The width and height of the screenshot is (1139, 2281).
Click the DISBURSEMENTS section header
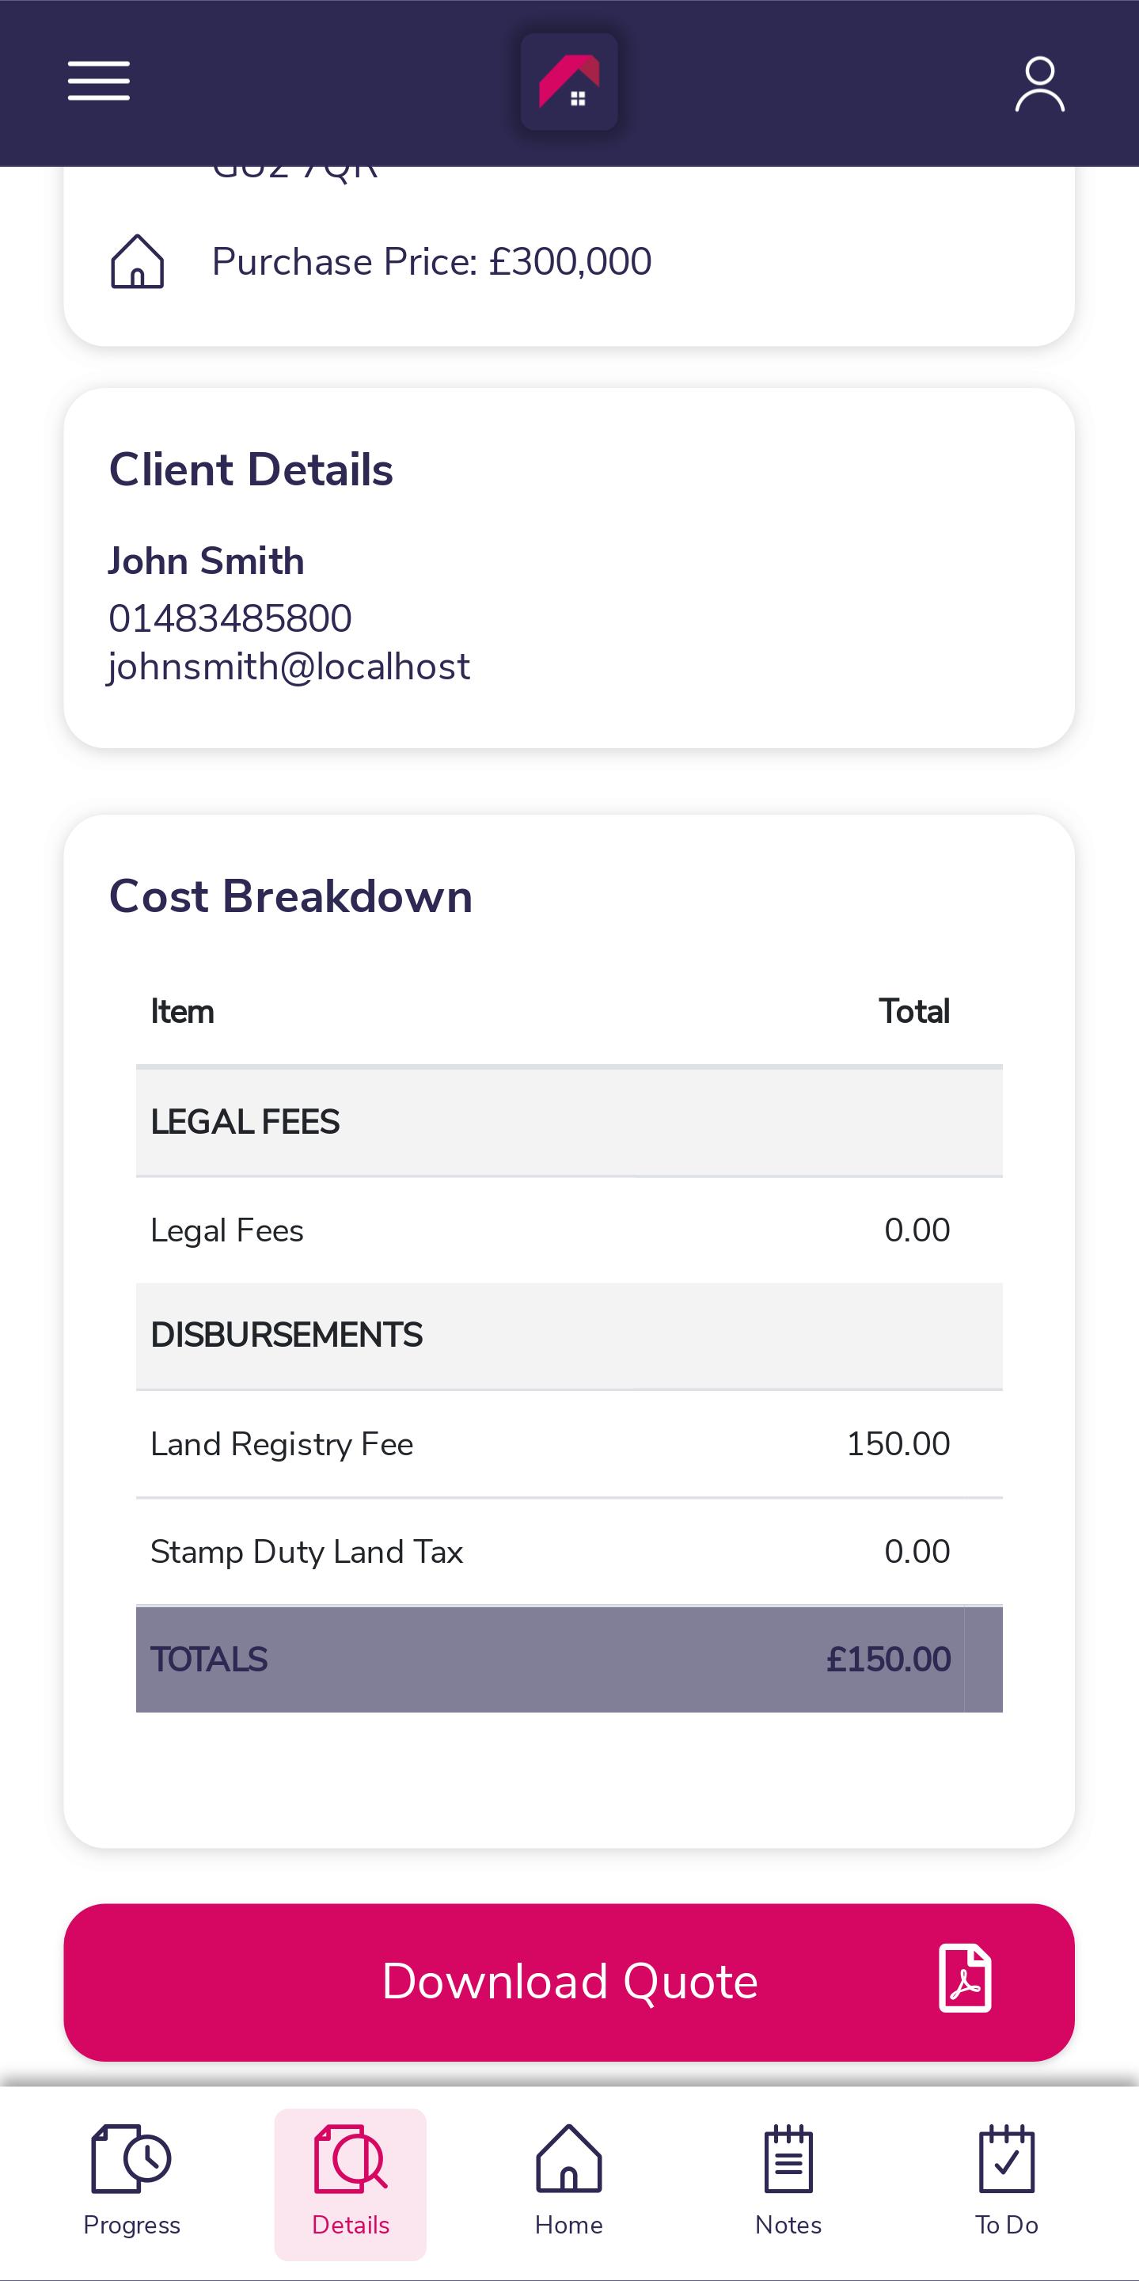pos(568,1336)
